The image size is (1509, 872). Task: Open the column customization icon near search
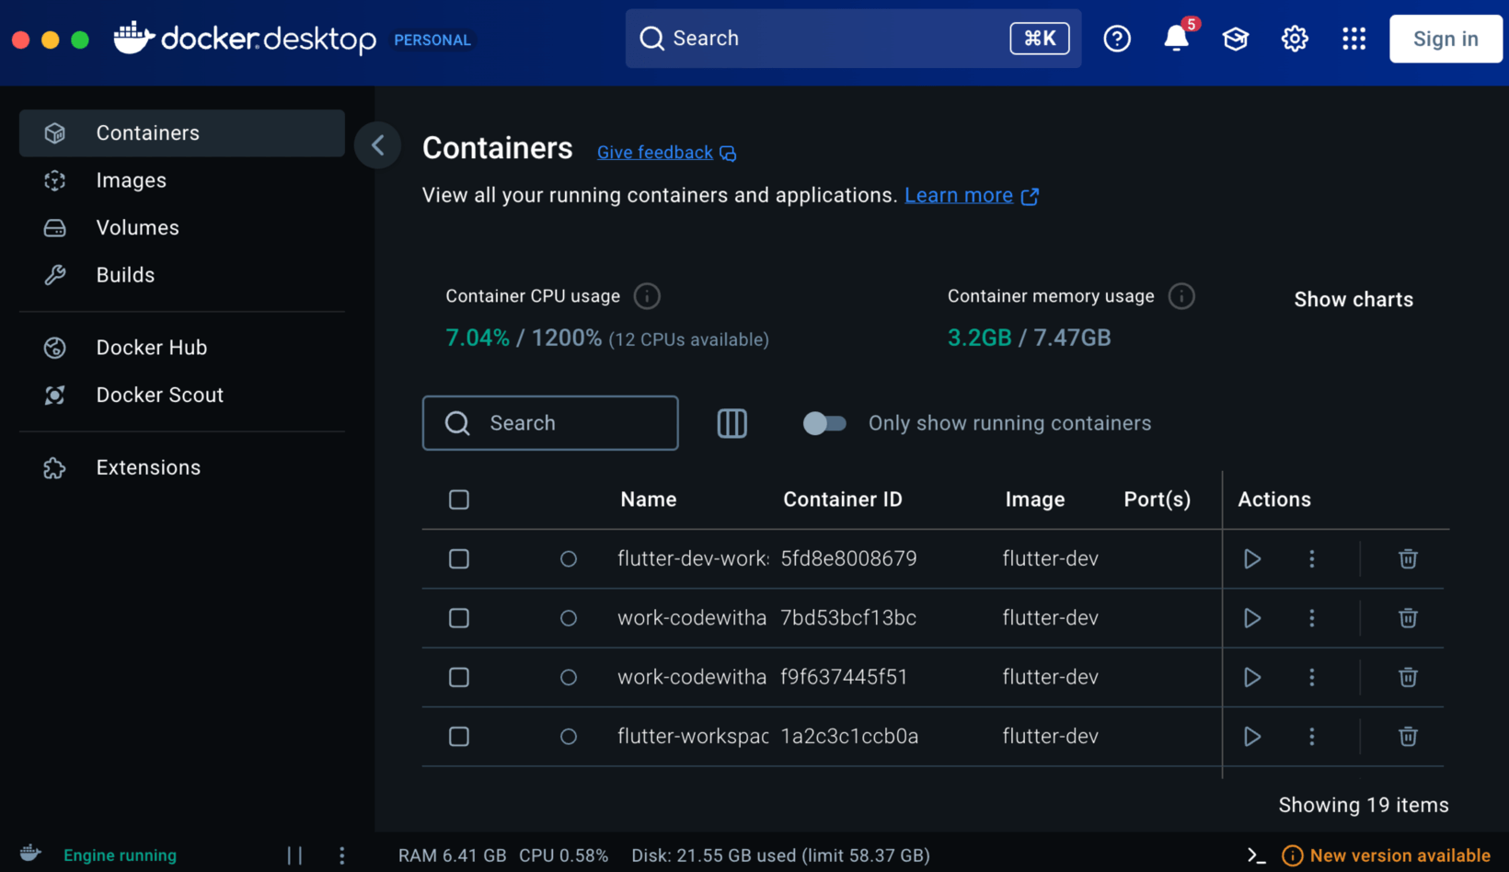[x=732, y=423]
